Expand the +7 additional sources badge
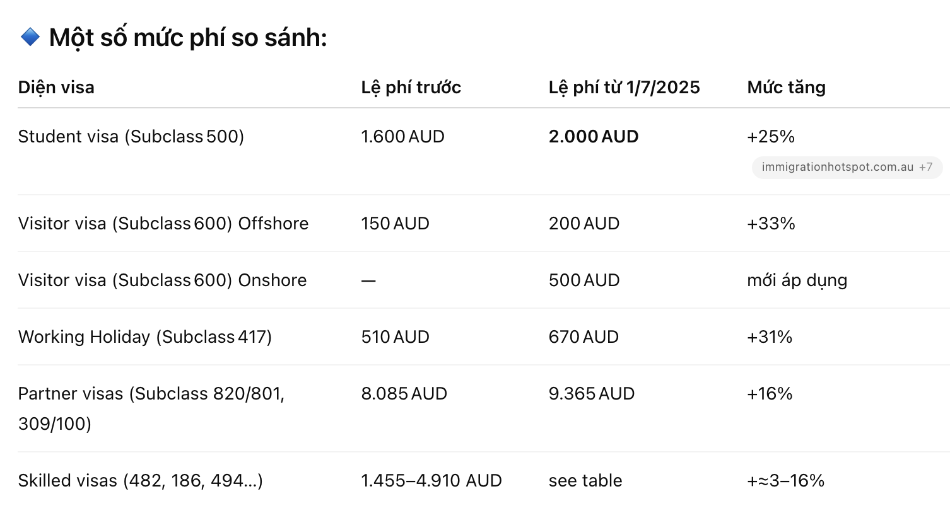 (925, 167)
